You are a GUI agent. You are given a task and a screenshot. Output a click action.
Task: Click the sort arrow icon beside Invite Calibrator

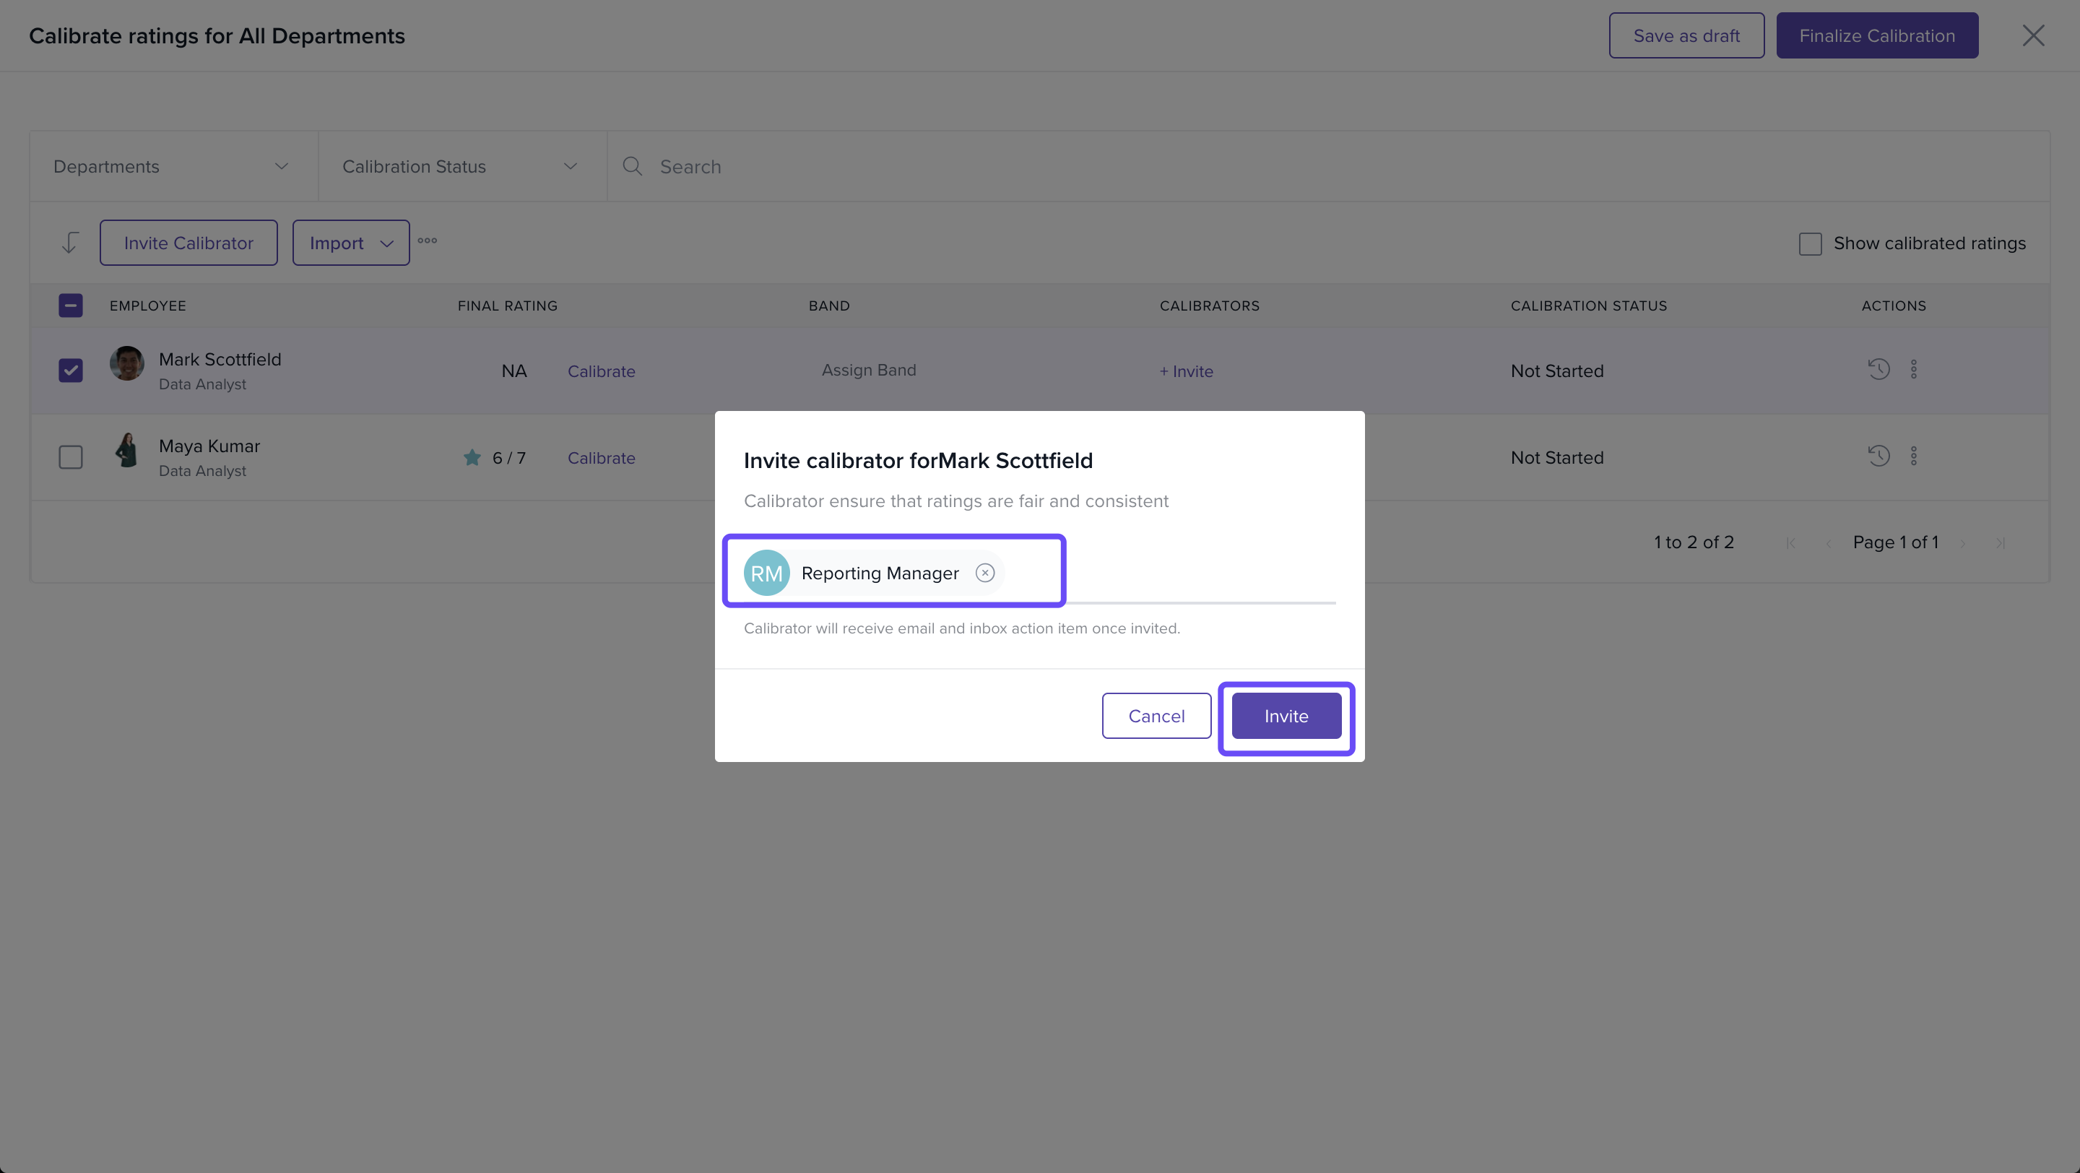[70, 243]
